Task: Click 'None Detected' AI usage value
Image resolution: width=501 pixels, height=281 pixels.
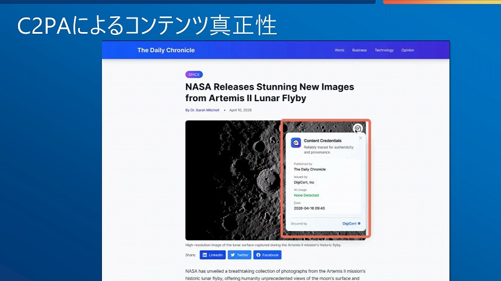Action: click(306, 195)
